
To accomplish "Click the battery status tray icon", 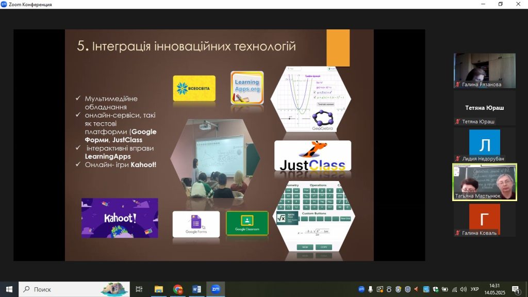I will pos(445,289).
